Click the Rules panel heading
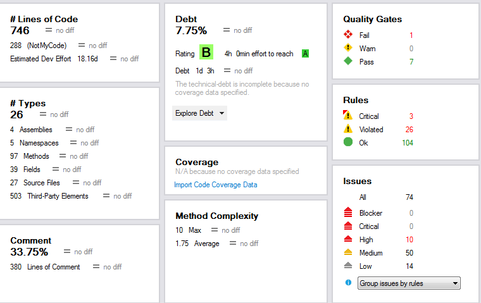 (356, 100)
